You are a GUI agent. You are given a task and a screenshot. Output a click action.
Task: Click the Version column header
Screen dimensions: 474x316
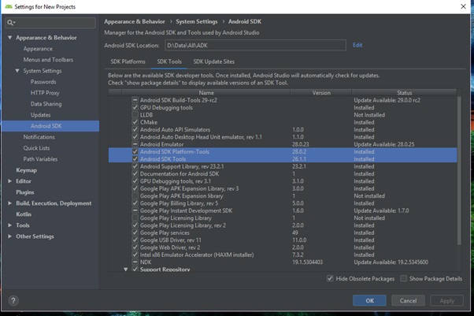coord(321,93)
